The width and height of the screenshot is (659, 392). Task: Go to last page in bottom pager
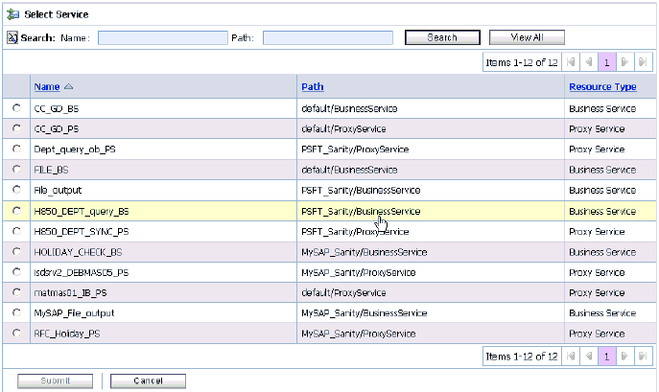pyautogui.click(x=643, y=357)
